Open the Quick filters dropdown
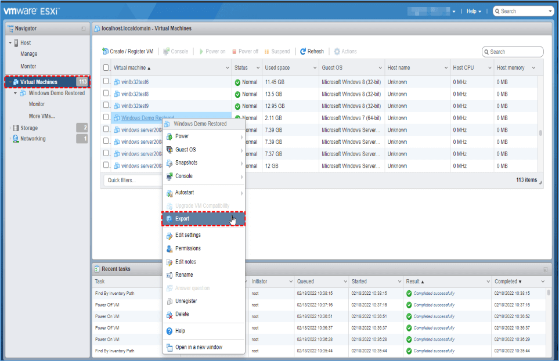The image size is (559, 361). 132,180
